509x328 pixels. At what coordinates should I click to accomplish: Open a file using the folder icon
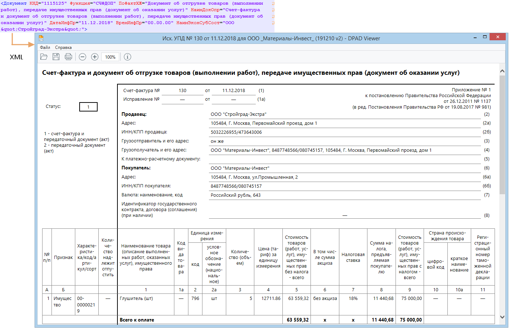tap(44, 57)
